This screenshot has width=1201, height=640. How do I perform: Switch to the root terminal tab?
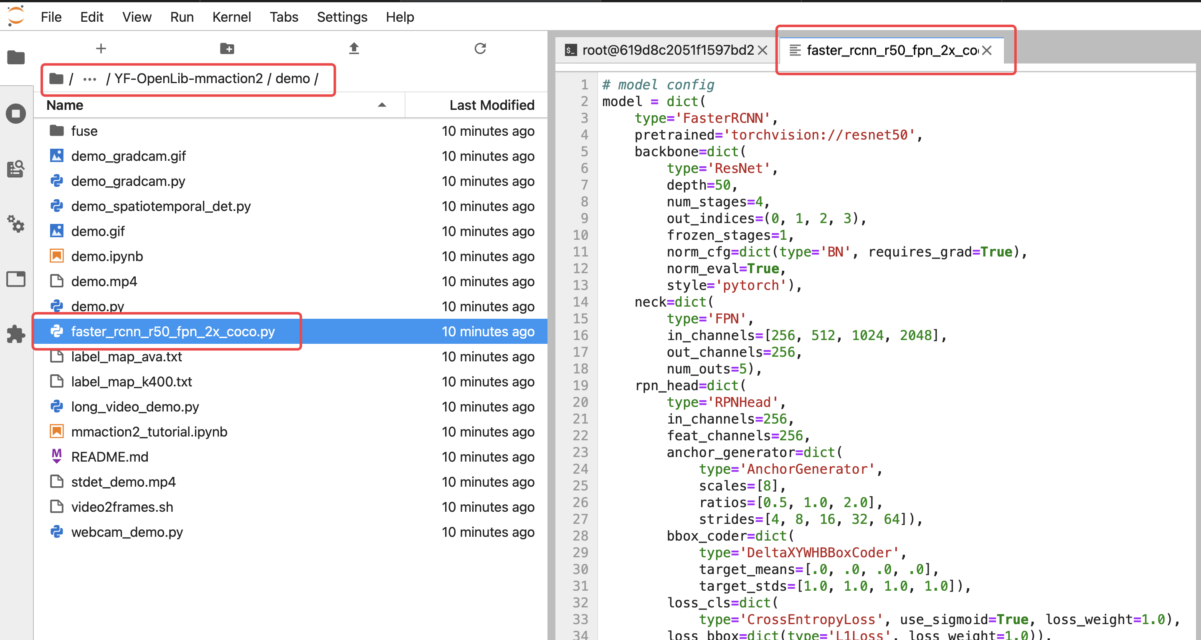tap(661, 51)
